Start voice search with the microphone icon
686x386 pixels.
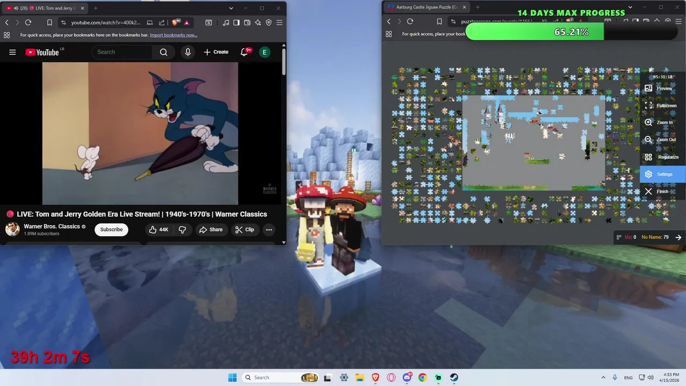(x=188, y=52)
